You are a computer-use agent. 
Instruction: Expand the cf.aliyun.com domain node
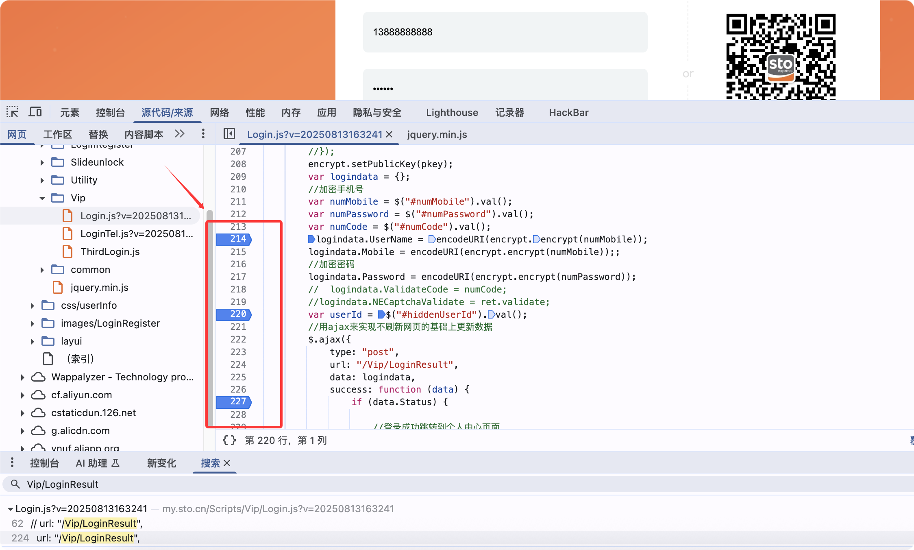[23, 395]
